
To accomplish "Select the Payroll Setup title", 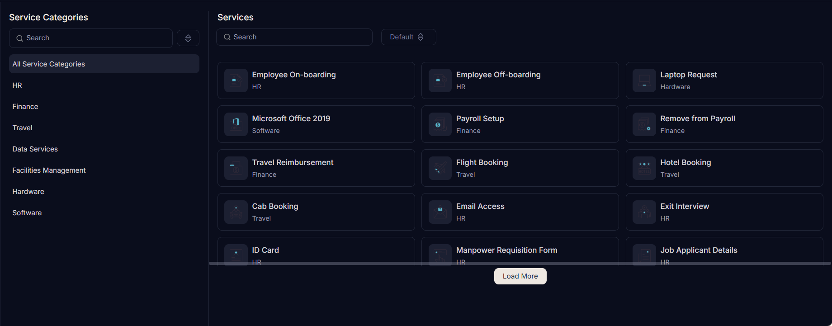I will click(x=480, y=118).
